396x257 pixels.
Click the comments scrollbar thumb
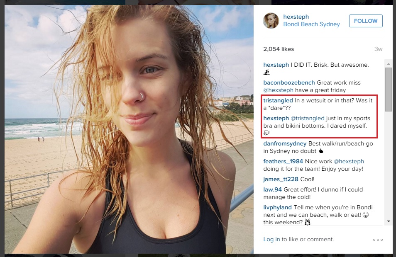[x=389, y=89]
